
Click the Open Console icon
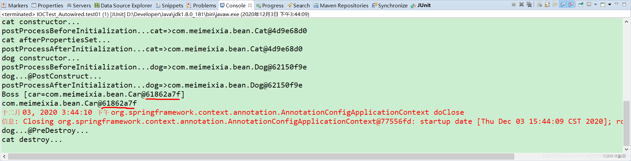pos(602,4)
